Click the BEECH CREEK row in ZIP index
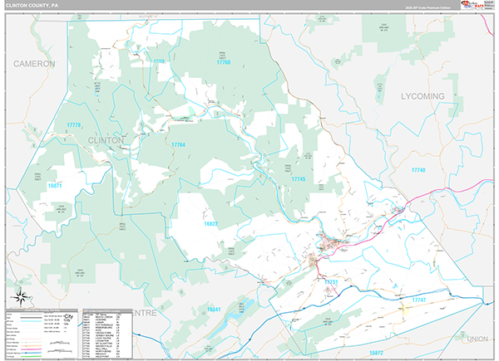The width and height of the screenshot is (499, 361). tap(101, 317)
